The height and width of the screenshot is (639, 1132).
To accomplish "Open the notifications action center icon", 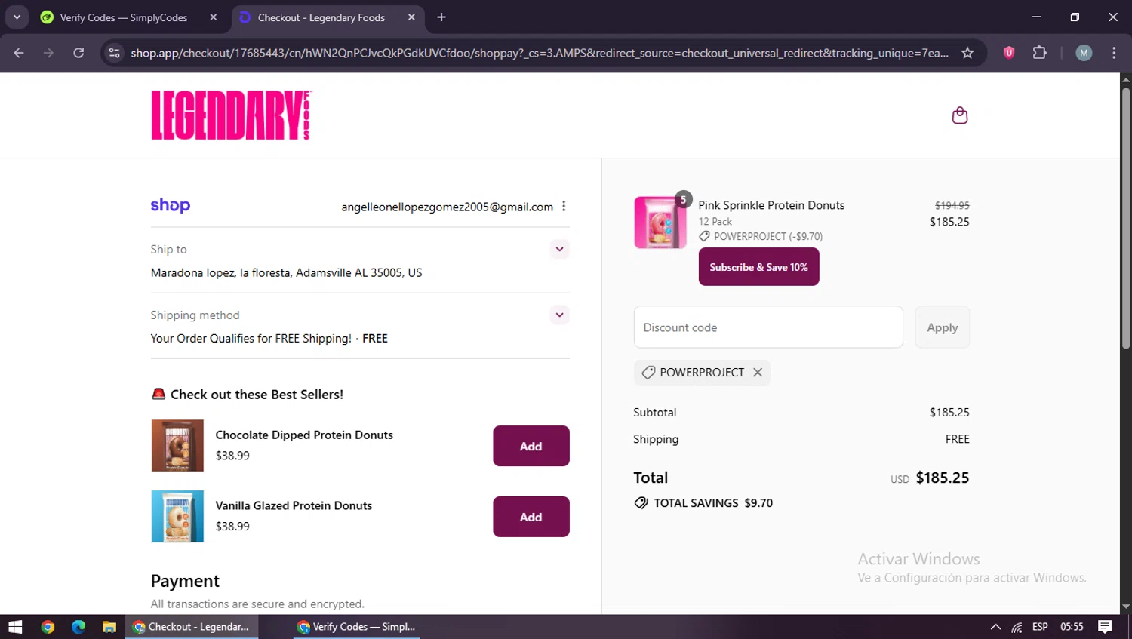I will coord(1105,627).
